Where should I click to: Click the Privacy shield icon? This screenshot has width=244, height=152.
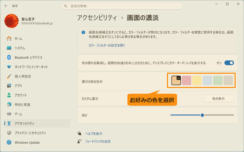(x=9, y=133)
